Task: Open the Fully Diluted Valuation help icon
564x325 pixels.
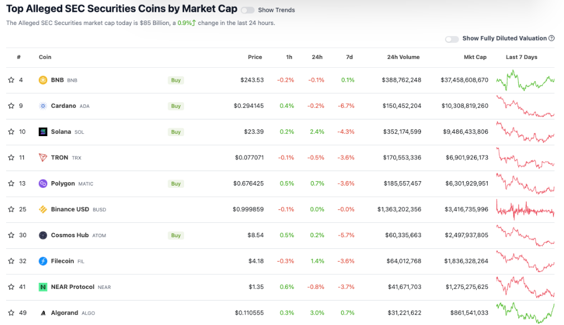Action: (x=551, y=38)
